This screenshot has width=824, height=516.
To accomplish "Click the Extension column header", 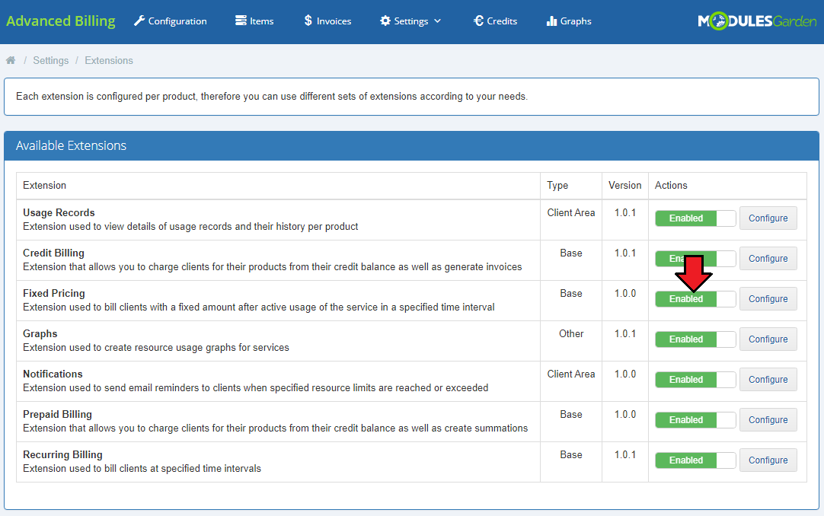I will click(44, 185).
